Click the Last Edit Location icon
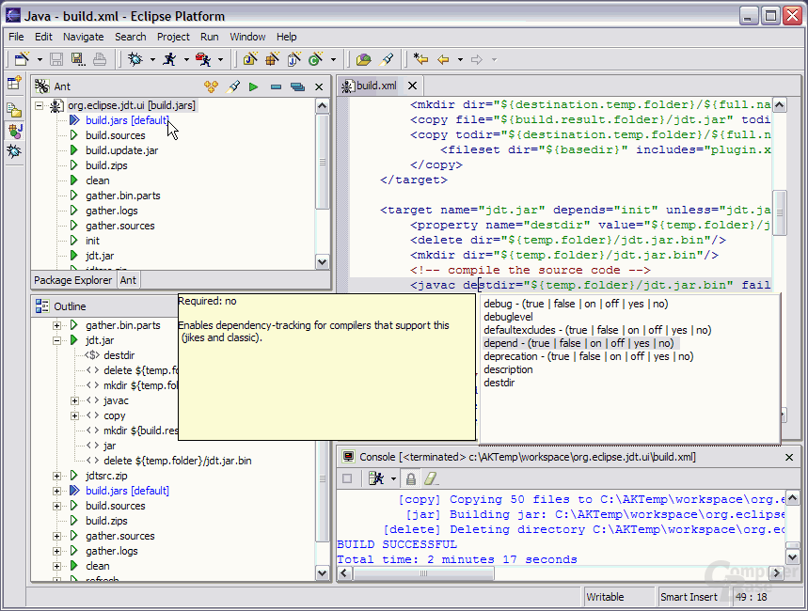Screen dimensions: 808x611 421,59
